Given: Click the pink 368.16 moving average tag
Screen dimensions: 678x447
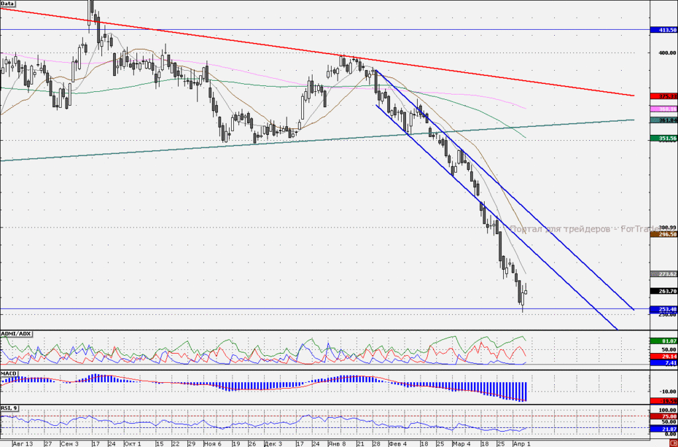Looking at the screenshot, I should tap(663, 109).
